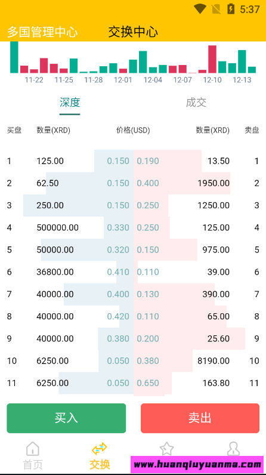The width and height of the screenshot is (266, 475).
Task: Tap the 交换 exchange arrows icon
Action: (100, 449)
